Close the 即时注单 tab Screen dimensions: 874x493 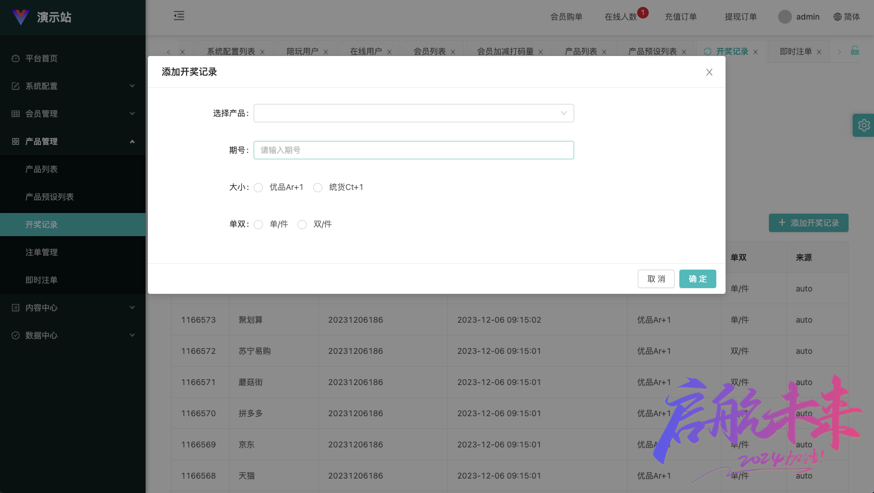[x=819, y=52]
